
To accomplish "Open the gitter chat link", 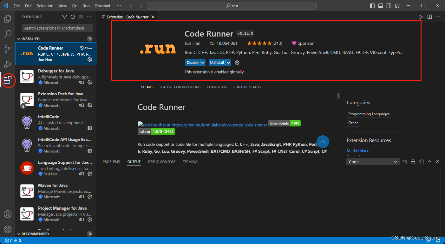I will tap(202, 125).
